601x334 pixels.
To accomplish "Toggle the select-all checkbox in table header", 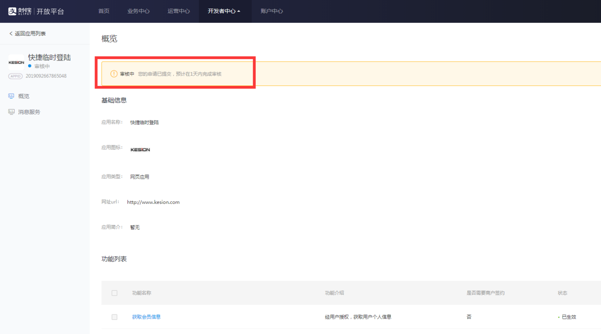I will coord(114,293).
